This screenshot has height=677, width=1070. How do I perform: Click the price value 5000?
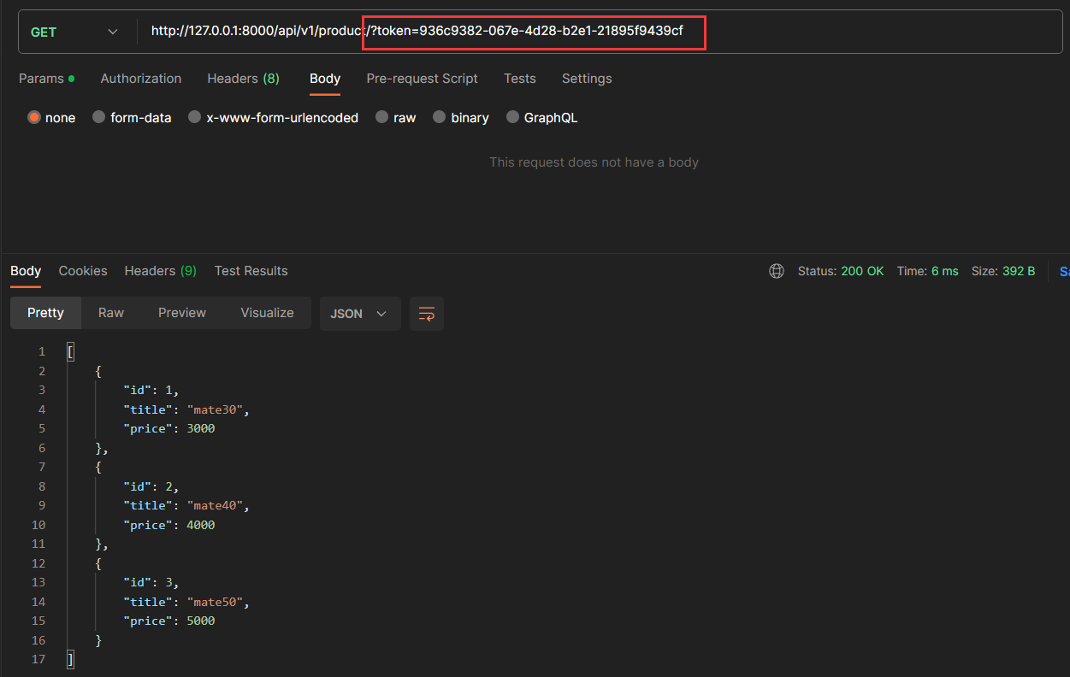(x=201, y=621)
